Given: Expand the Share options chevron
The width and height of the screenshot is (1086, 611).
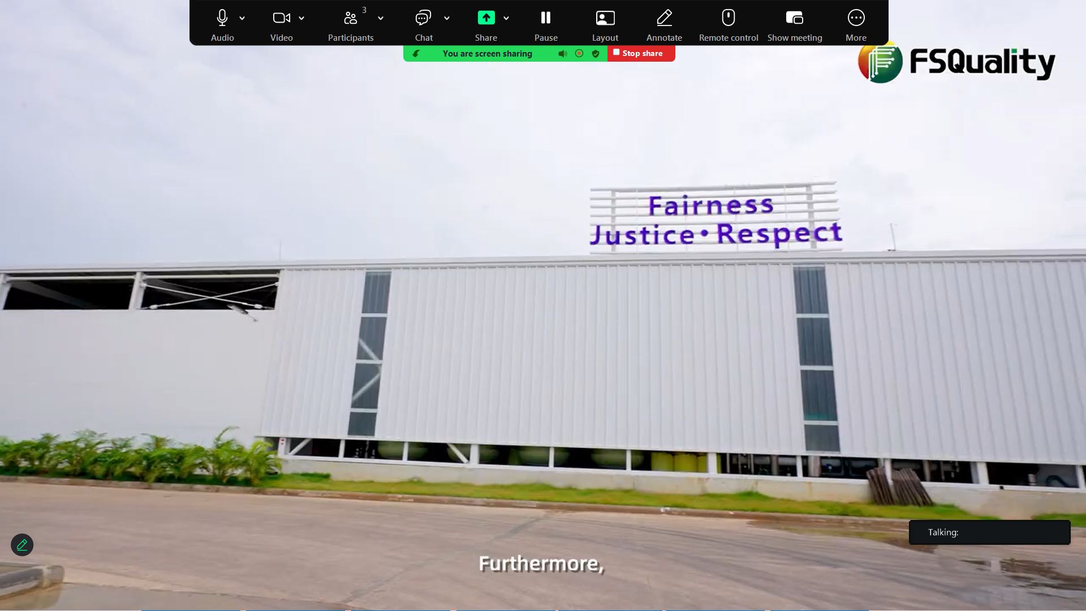Looking at the screenshot, I should (x=506, y=18).
